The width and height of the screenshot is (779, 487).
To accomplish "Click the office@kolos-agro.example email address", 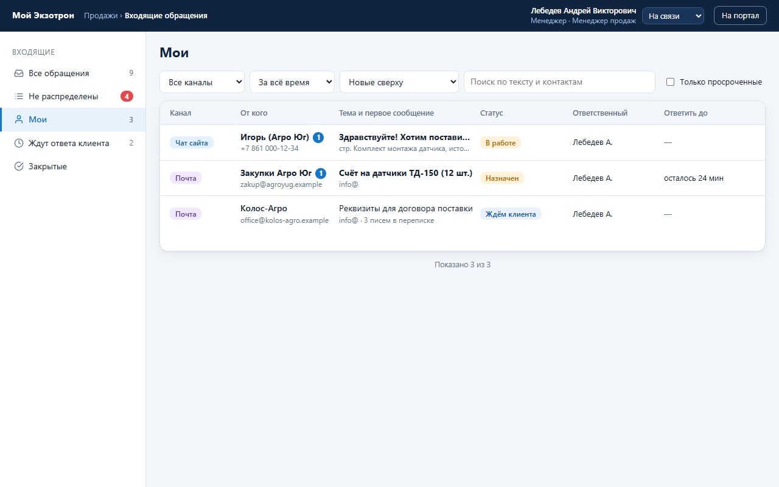I will [284, 220].
